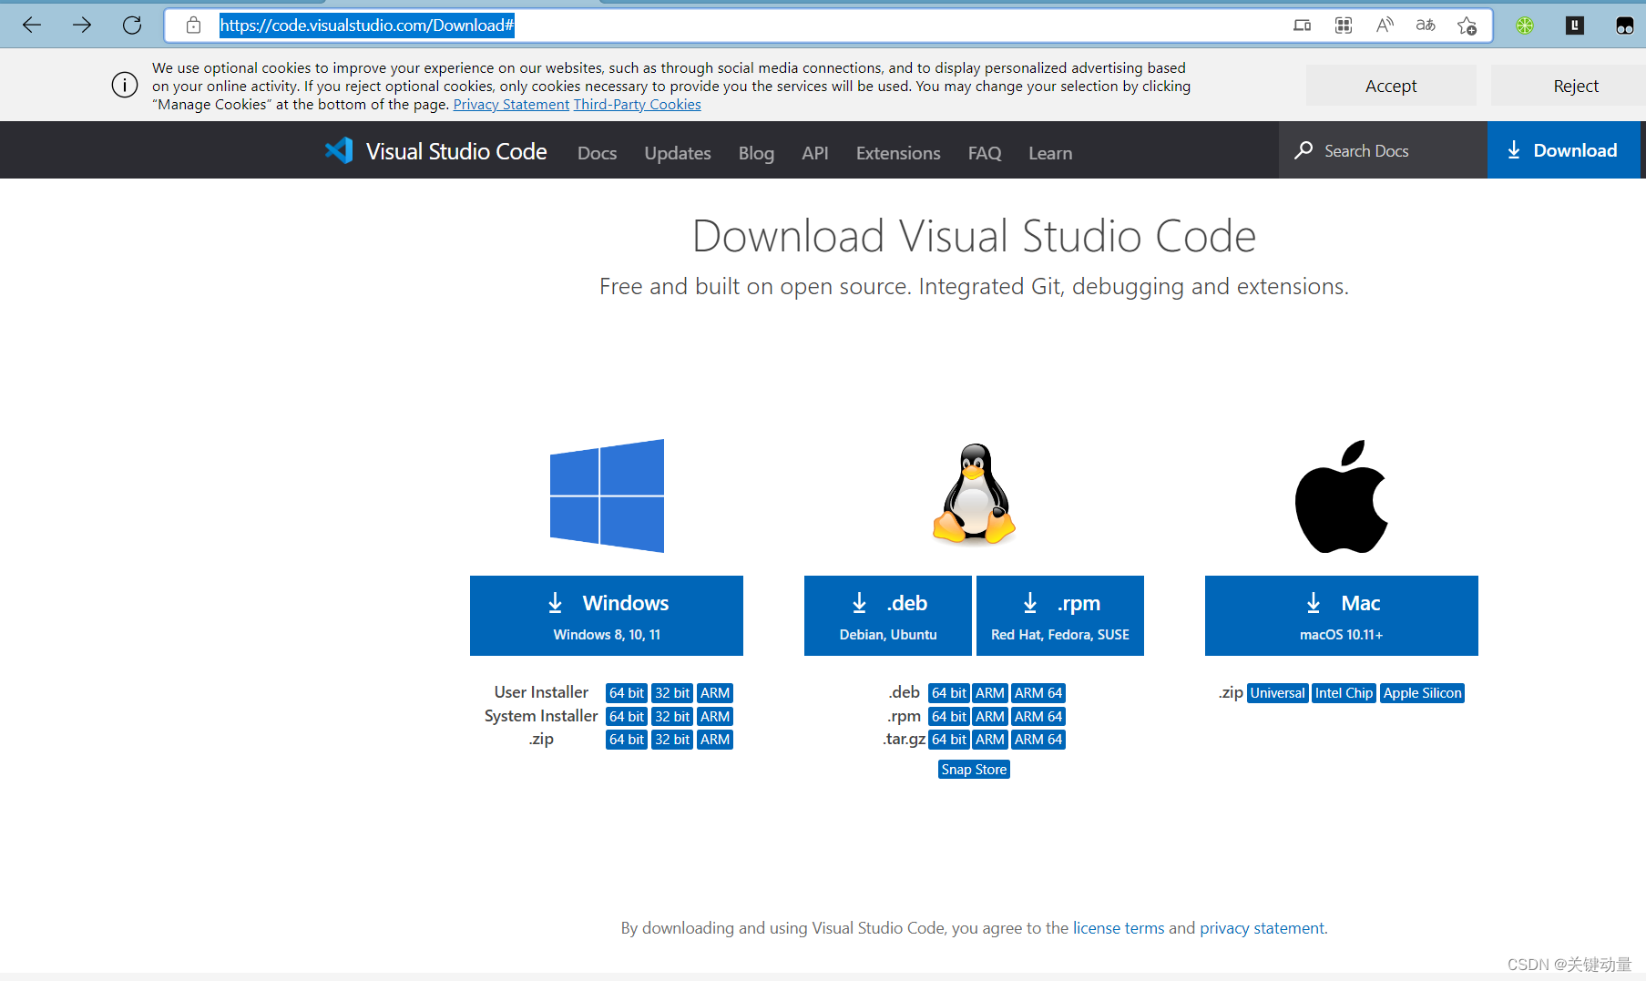Focus the Search Docs field
Screen dimensions: 1646x981
[x=1383, y=150]
